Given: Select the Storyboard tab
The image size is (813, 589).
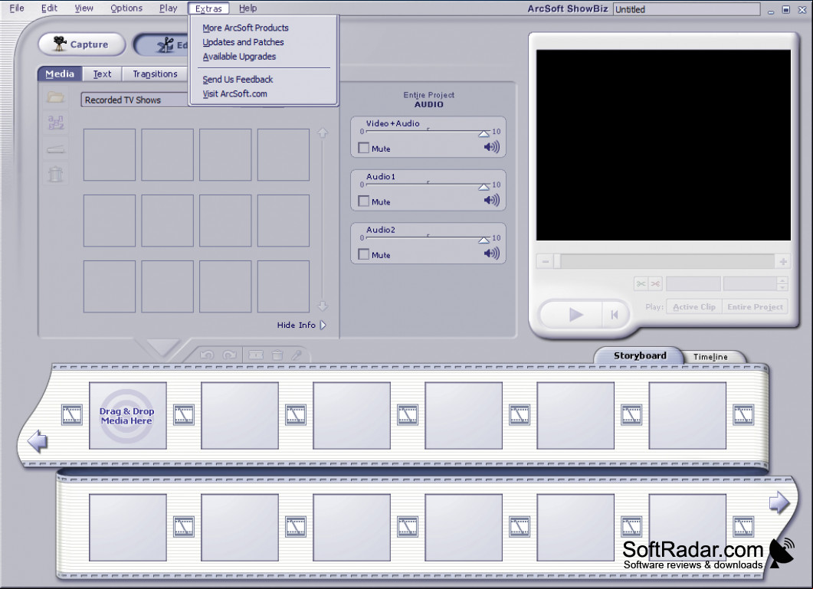Looking at the screenshot, I should click(x=640, y=355).
